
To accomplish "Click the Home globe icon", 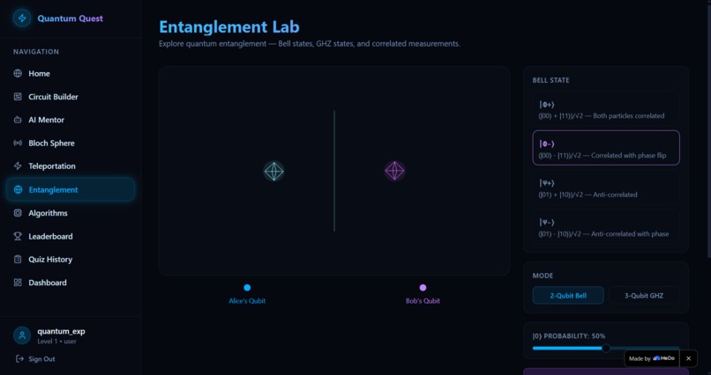I will pyautogui.click(x=18, y=73).
